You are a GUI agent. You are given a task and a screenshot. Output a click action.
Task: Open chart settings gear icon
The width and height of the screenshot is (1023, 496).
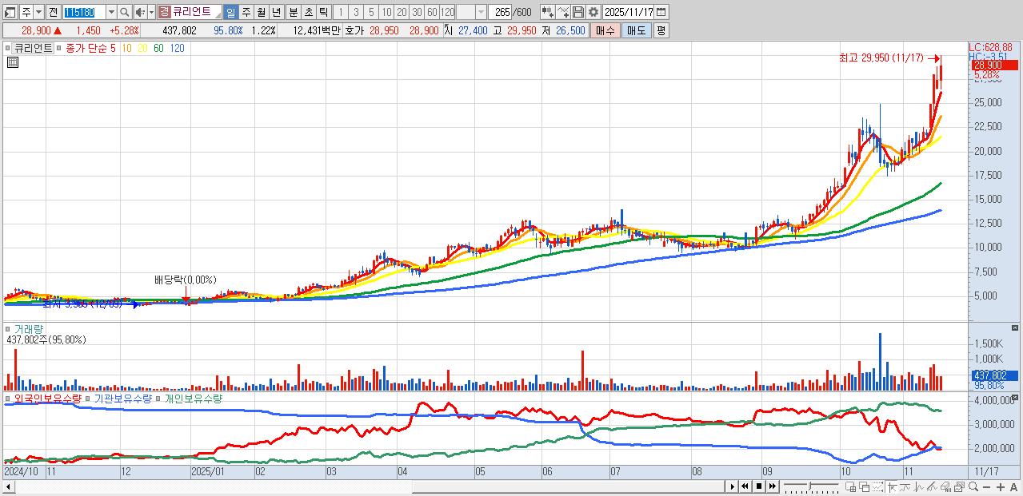coord(593,12)
